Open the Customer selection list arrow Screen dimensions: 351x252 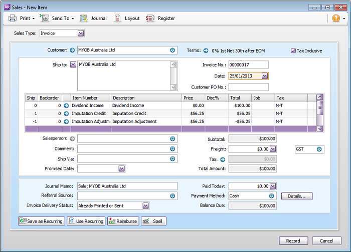(x=172, y=50)
